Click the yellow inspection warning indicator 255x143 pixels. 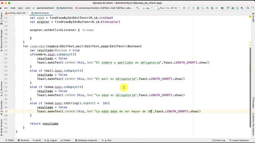coord(250,17)
